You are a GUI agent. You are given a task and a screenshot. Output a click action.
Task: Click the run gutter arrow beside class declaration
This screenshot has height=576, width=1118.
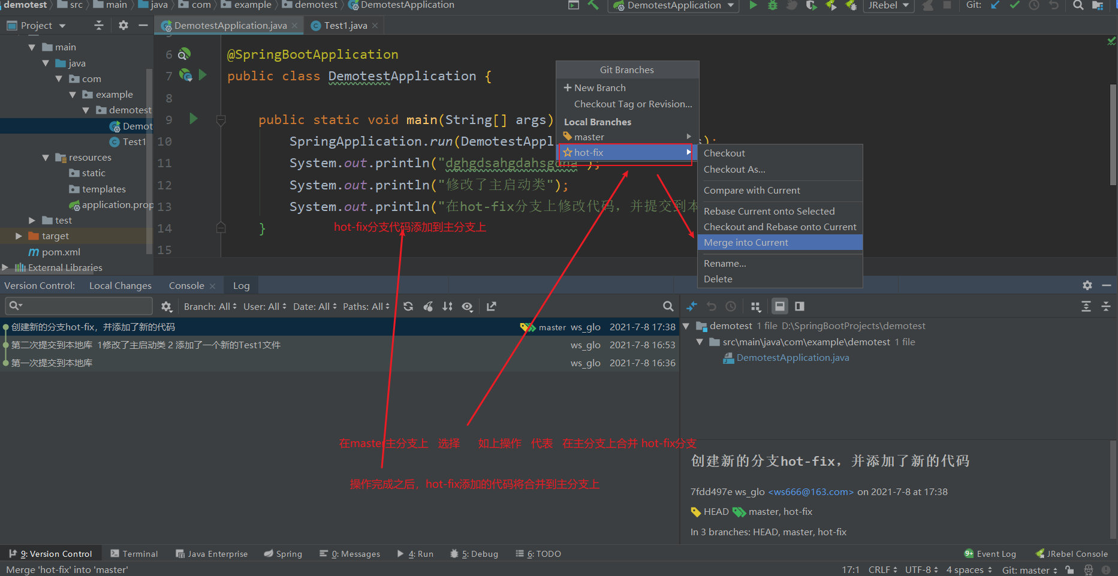pyautogui.click(x=203, y=75)
